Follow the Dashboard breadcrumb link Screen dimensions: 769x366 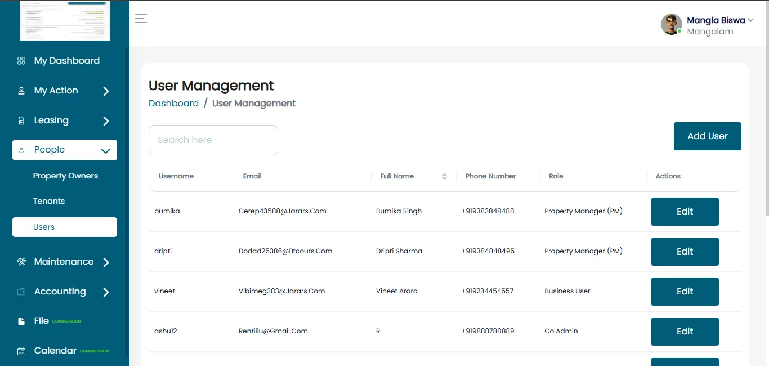[173, 104]
